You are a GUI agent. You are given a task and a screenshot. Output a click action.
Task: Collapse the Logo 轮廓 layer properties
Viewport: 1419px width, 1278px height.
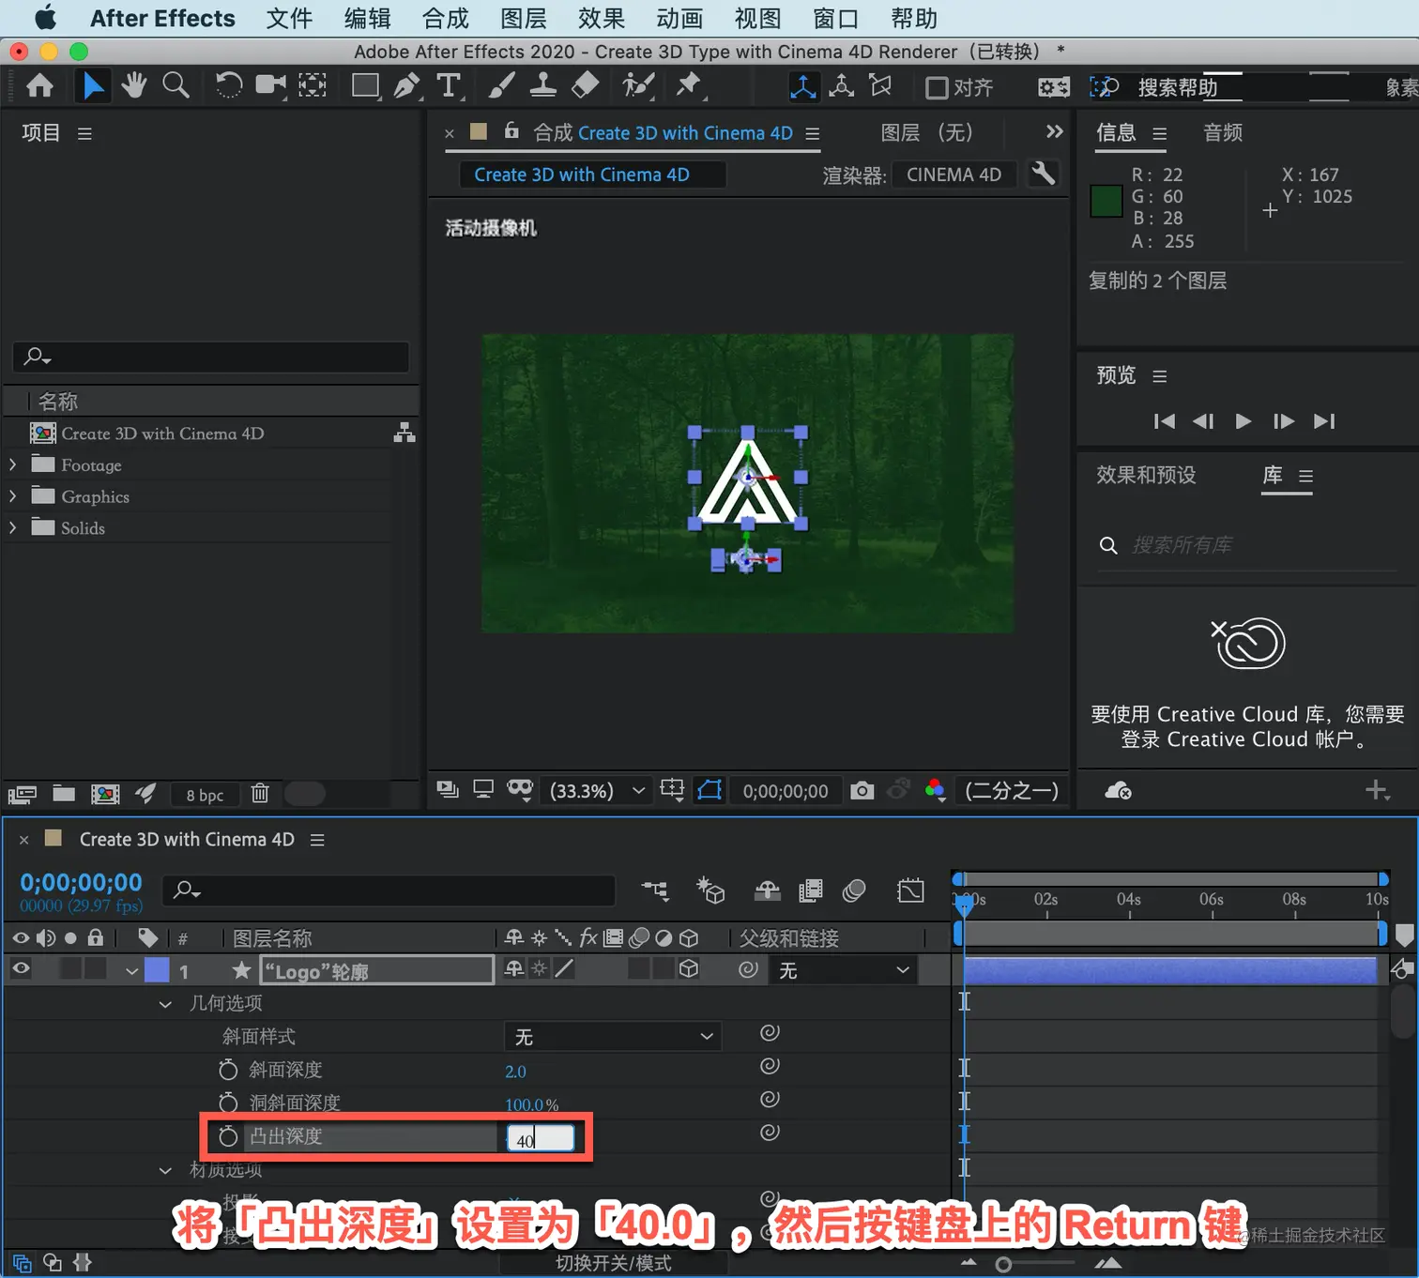click(131, 970)
